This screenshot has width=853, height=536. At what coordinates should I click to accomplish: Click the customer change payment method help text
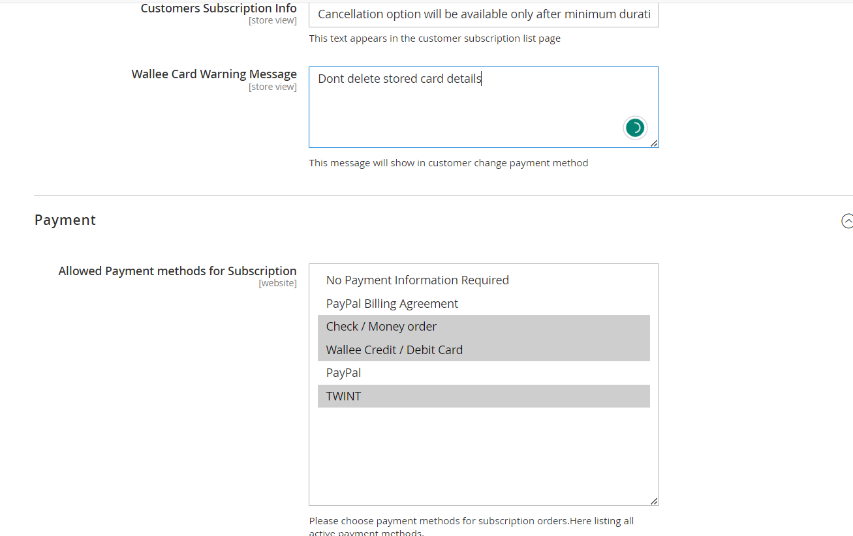[448, 163]
